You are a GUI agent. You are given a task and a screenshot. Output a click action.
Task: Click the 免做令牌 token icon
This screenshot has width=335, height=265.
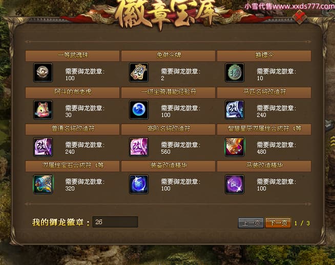coord(139,73)
